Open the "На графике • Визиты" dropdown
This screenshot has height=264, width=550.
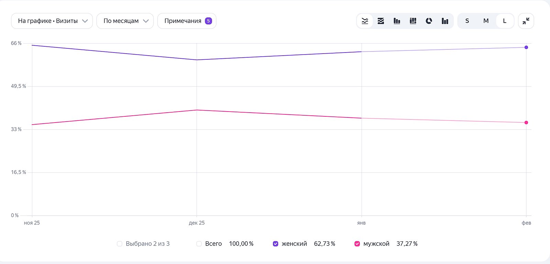click(x=52, y=21)
